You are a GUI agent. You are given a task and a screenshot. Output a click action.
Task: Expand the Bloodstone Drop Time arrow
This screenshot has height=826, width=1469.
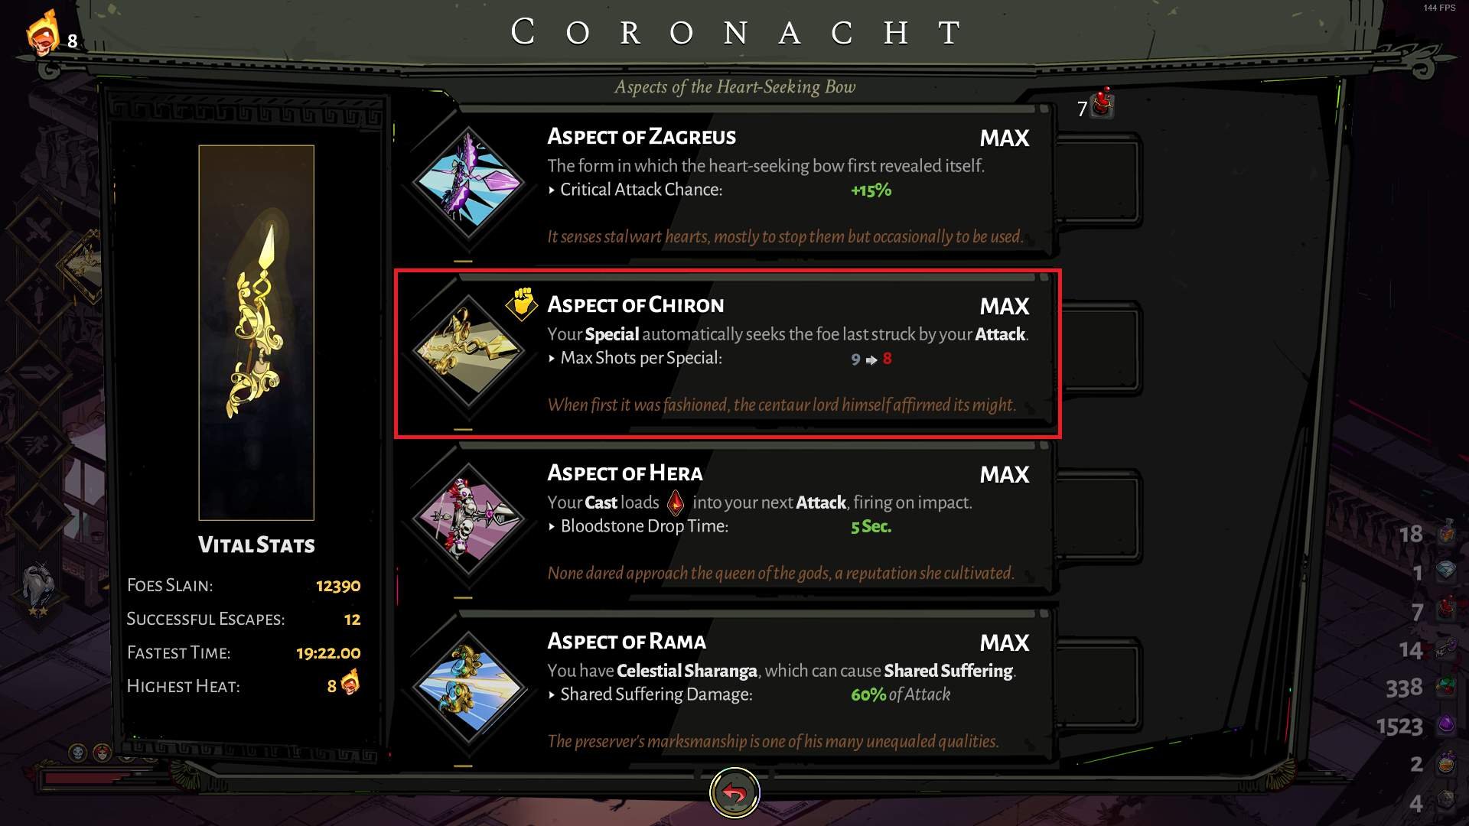click(552, 527)
